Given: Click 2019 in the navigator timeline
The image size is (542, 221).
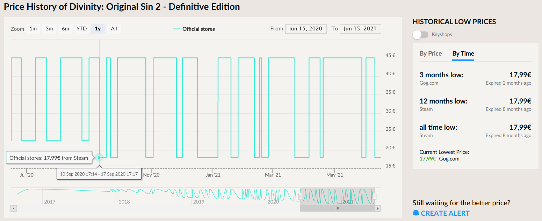Looking at the screenshot, I should point(198,202).
